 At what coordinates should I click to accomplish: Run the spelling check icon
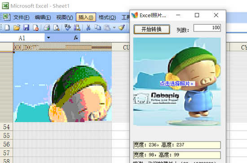(x=67, y=28)
